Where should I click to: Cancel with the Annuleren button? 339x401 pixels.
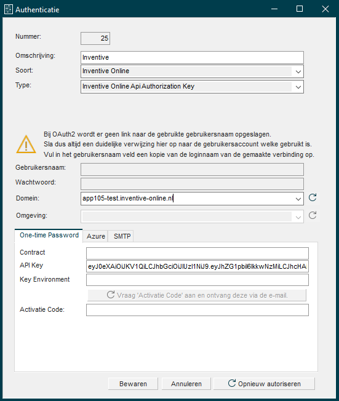(x=186, y=384)
